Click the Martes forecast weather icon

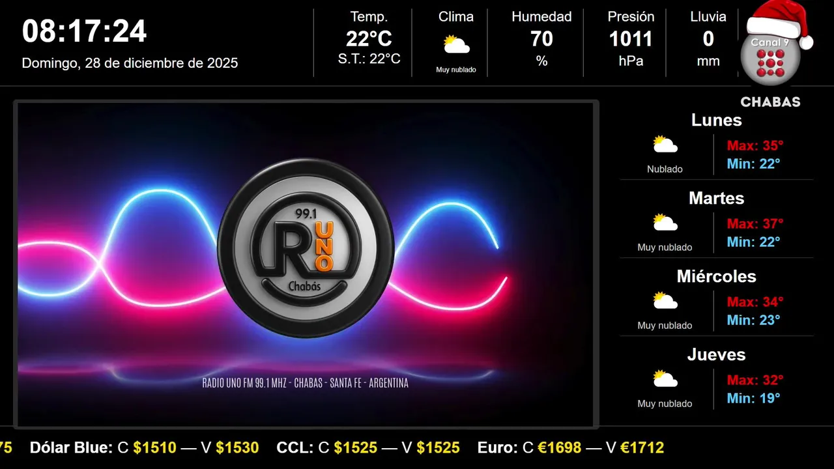(x=665, y=223)
